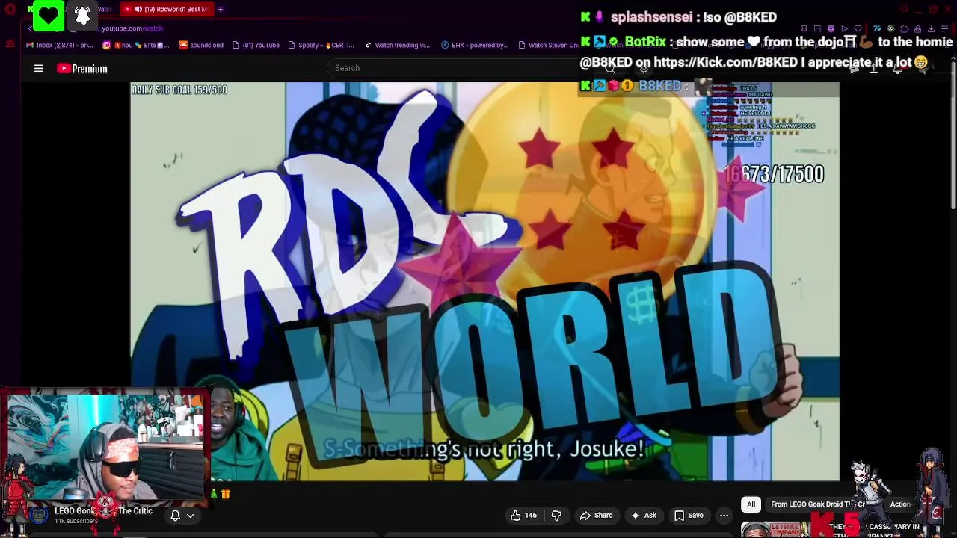Open the LEGO Gonk The Critic channel name
This screenshot has height=538, width=957.
point(103,511)
